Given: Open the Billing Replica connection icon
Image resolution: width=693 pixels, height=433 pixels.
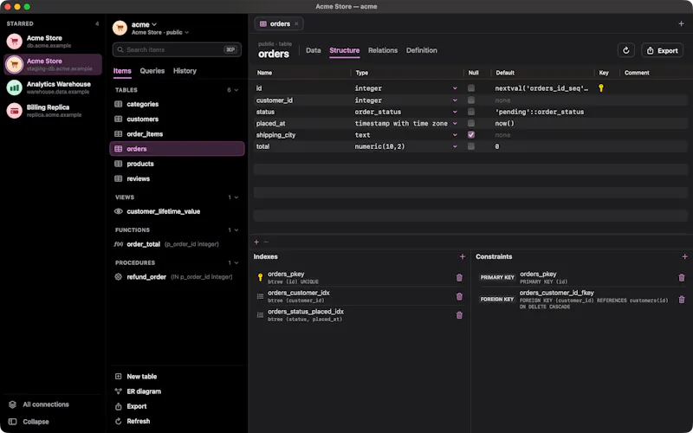Looking at the screenshot, I should pyautogui.click(x=14, y=111).
